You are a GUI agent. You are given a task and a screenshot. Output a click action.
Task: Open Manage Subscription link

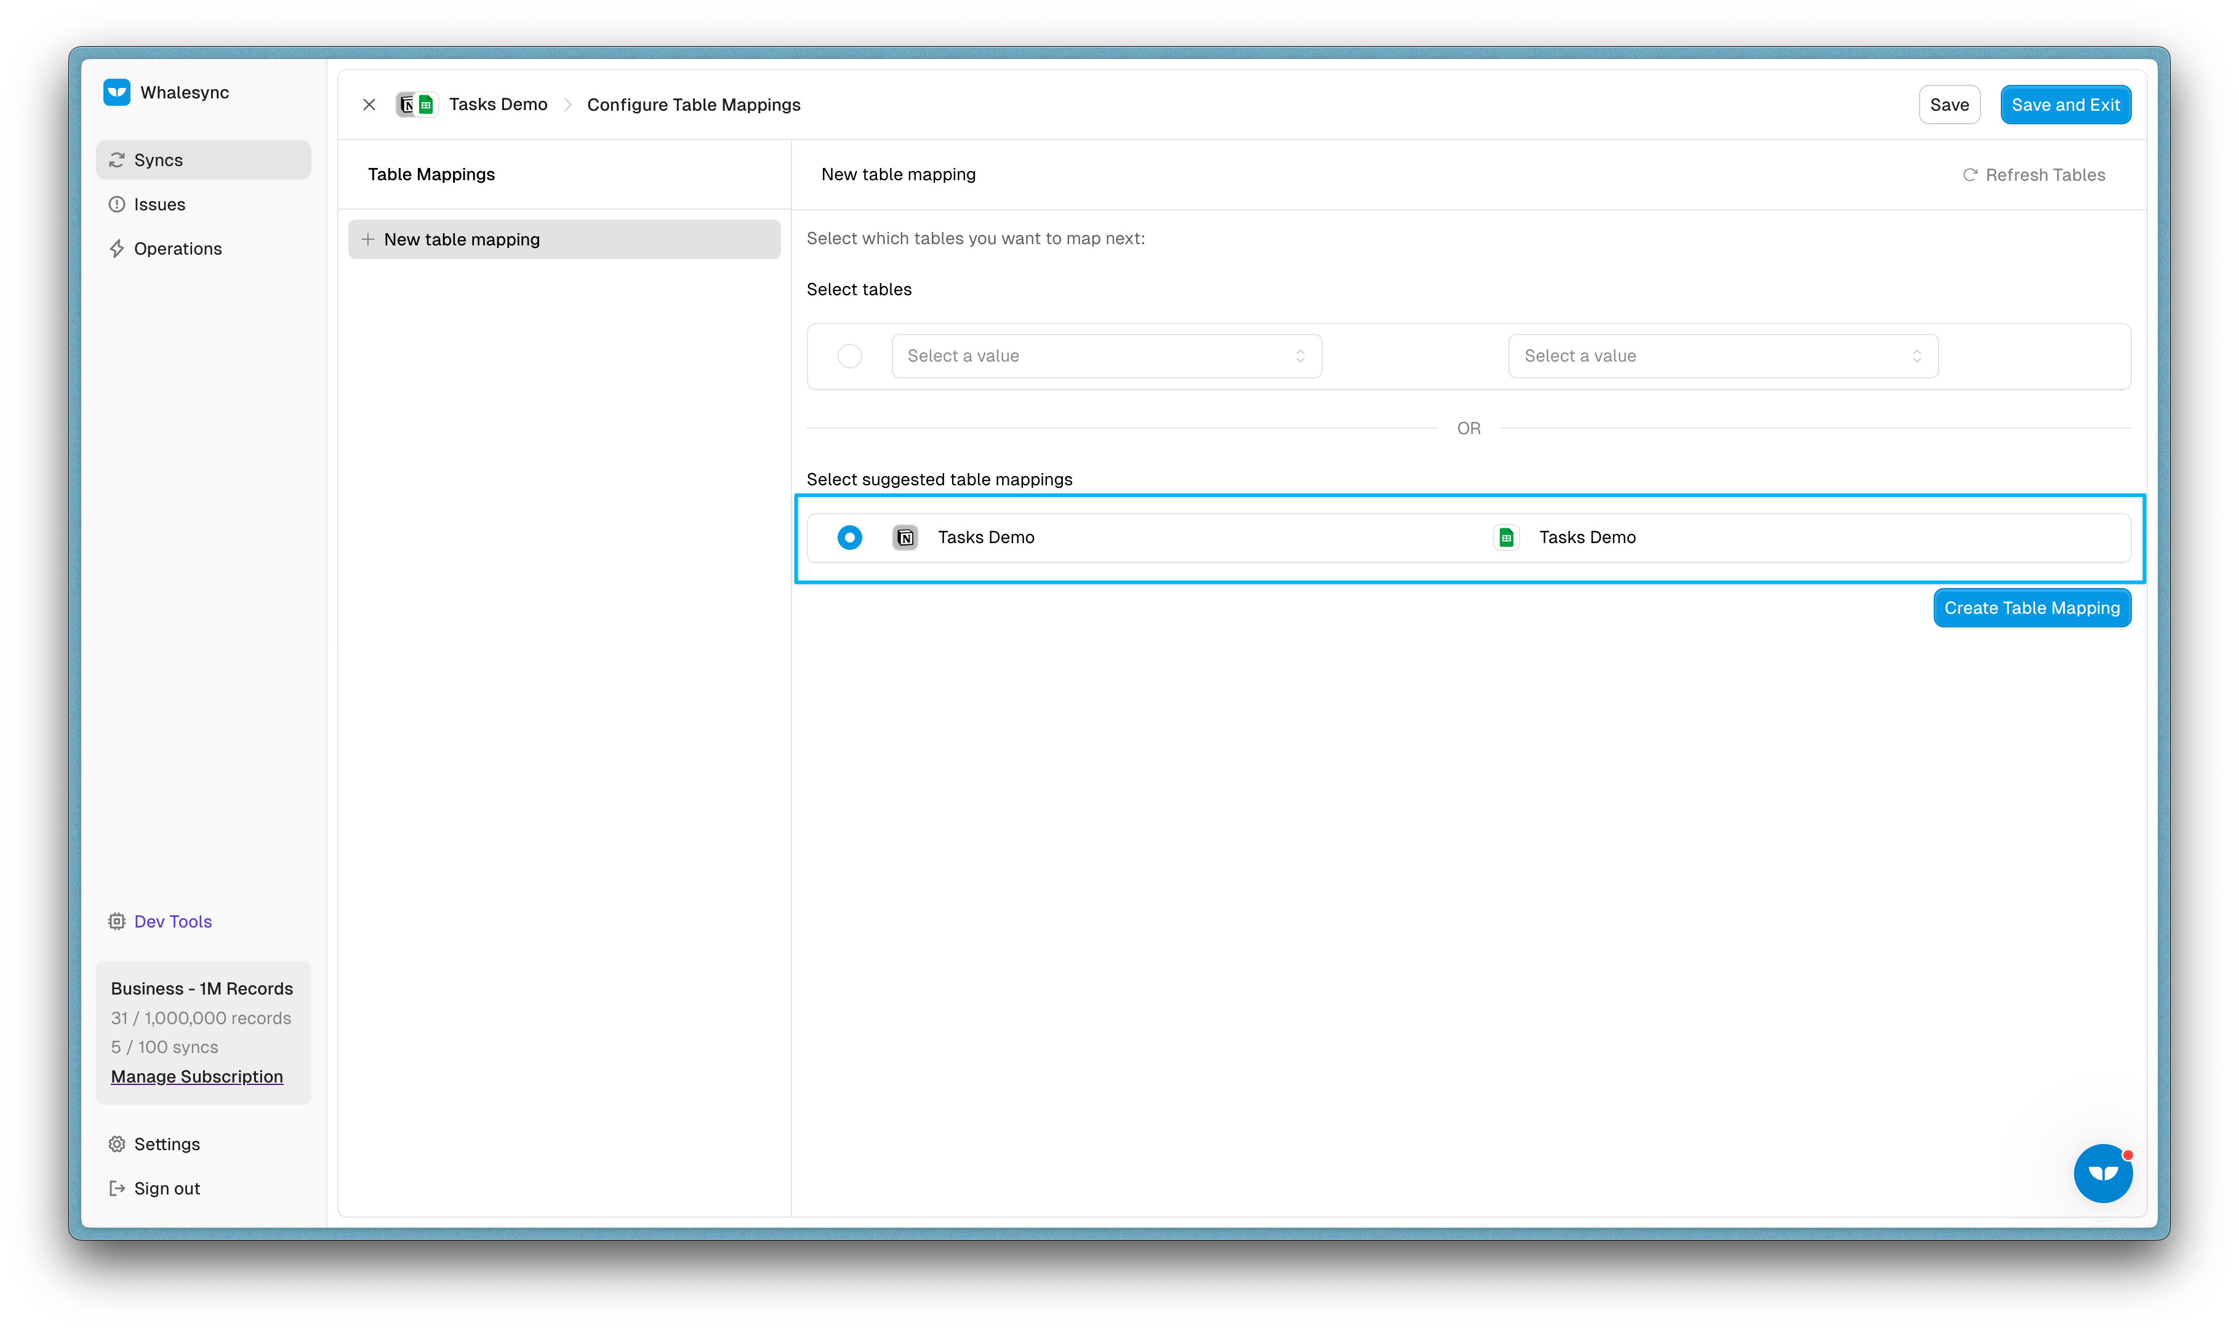point(196,1076)
